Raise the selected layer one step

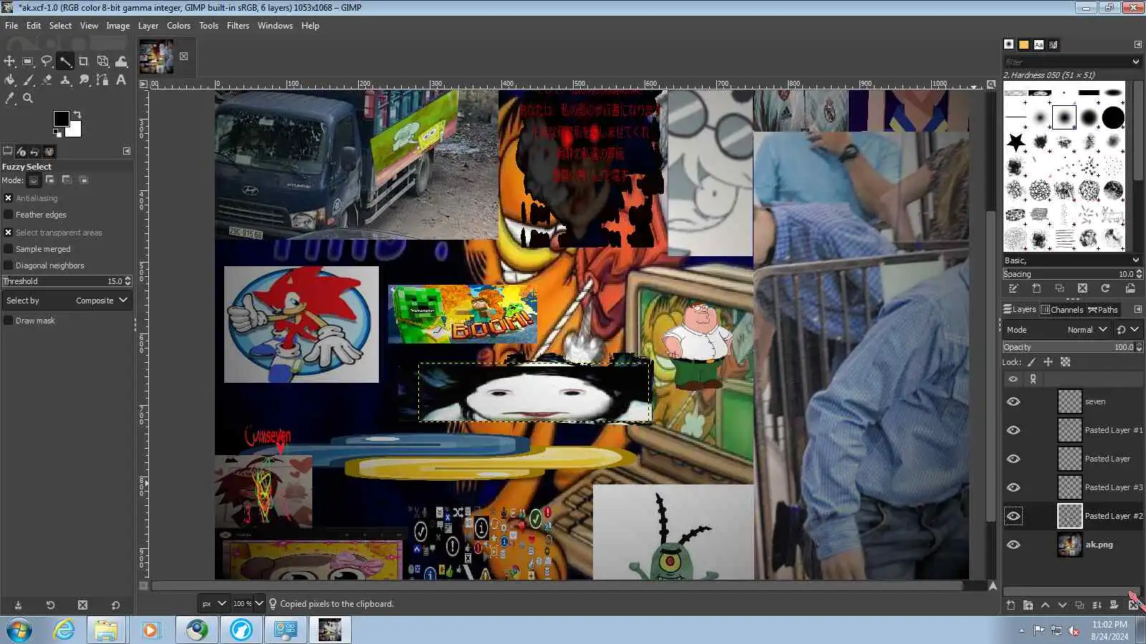click(1045, 605)
